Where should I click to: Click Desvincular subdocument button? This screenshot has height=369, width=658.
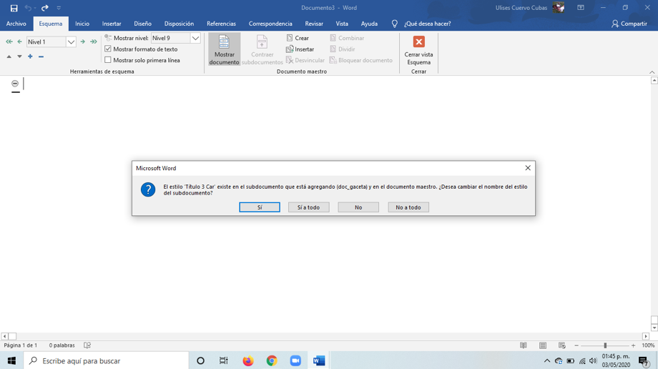(305, 60)
